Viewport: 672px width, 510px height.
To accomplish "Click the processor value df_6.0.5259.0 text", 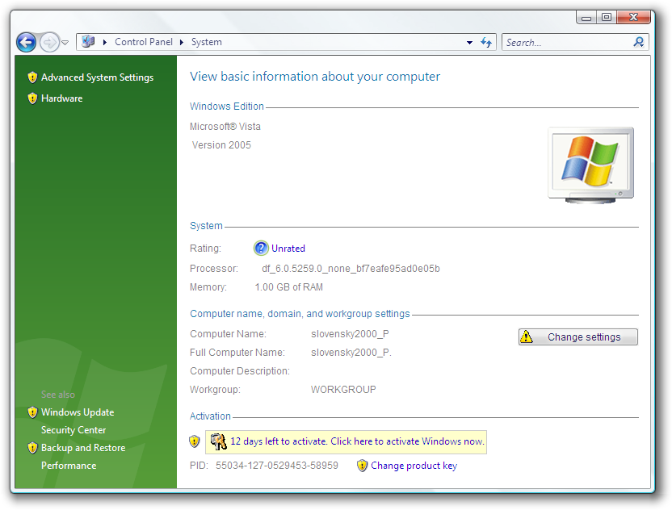I will tap(351, 269).
